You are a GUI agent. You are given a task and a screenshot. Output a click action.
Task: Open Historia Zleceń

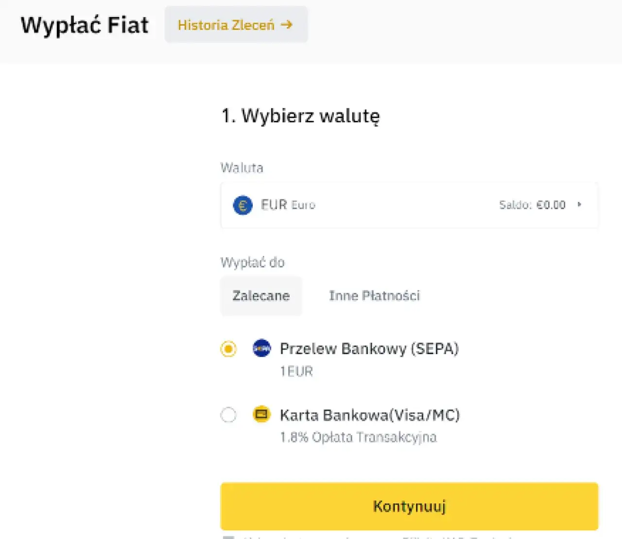click(x=236, y=25)
